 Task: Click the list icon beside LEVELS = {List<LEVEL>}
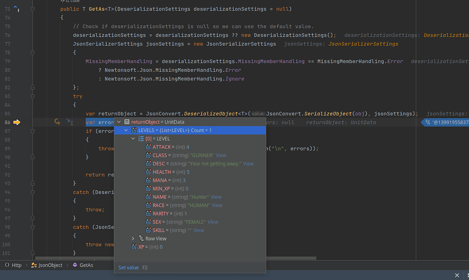click(133, 130)
